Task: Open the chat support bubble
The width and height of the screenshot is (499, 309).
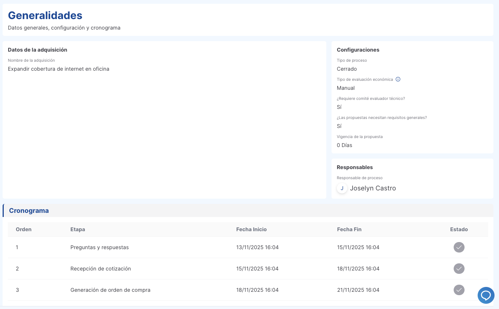Action: click(486, 295)
